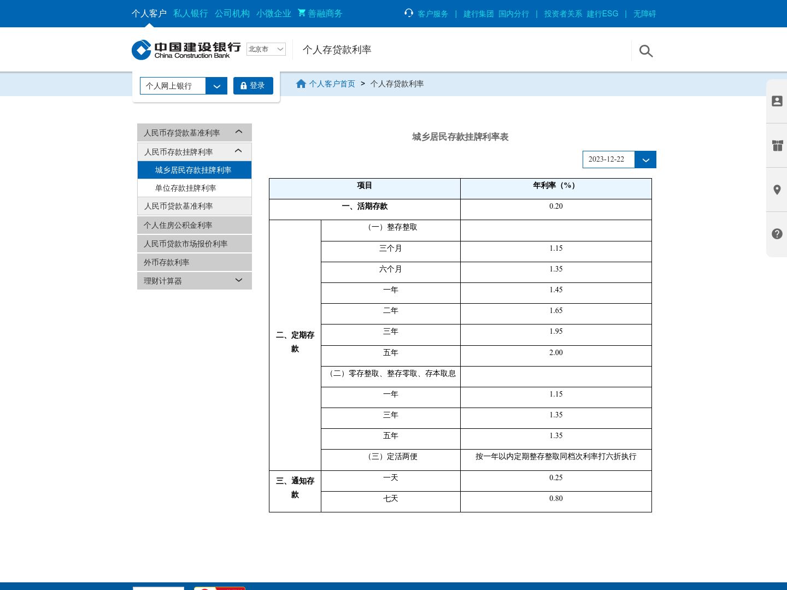The image size is (787, 590).
Task: Click the （二）零存整取、整存零取、存本取息 cell
Action: click(391, 376)
